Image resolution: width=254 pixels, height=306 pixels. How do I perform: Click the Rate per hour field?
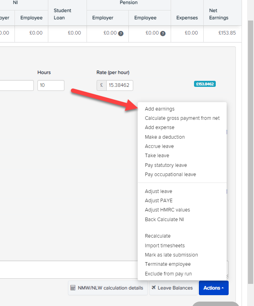coord(119,86)
